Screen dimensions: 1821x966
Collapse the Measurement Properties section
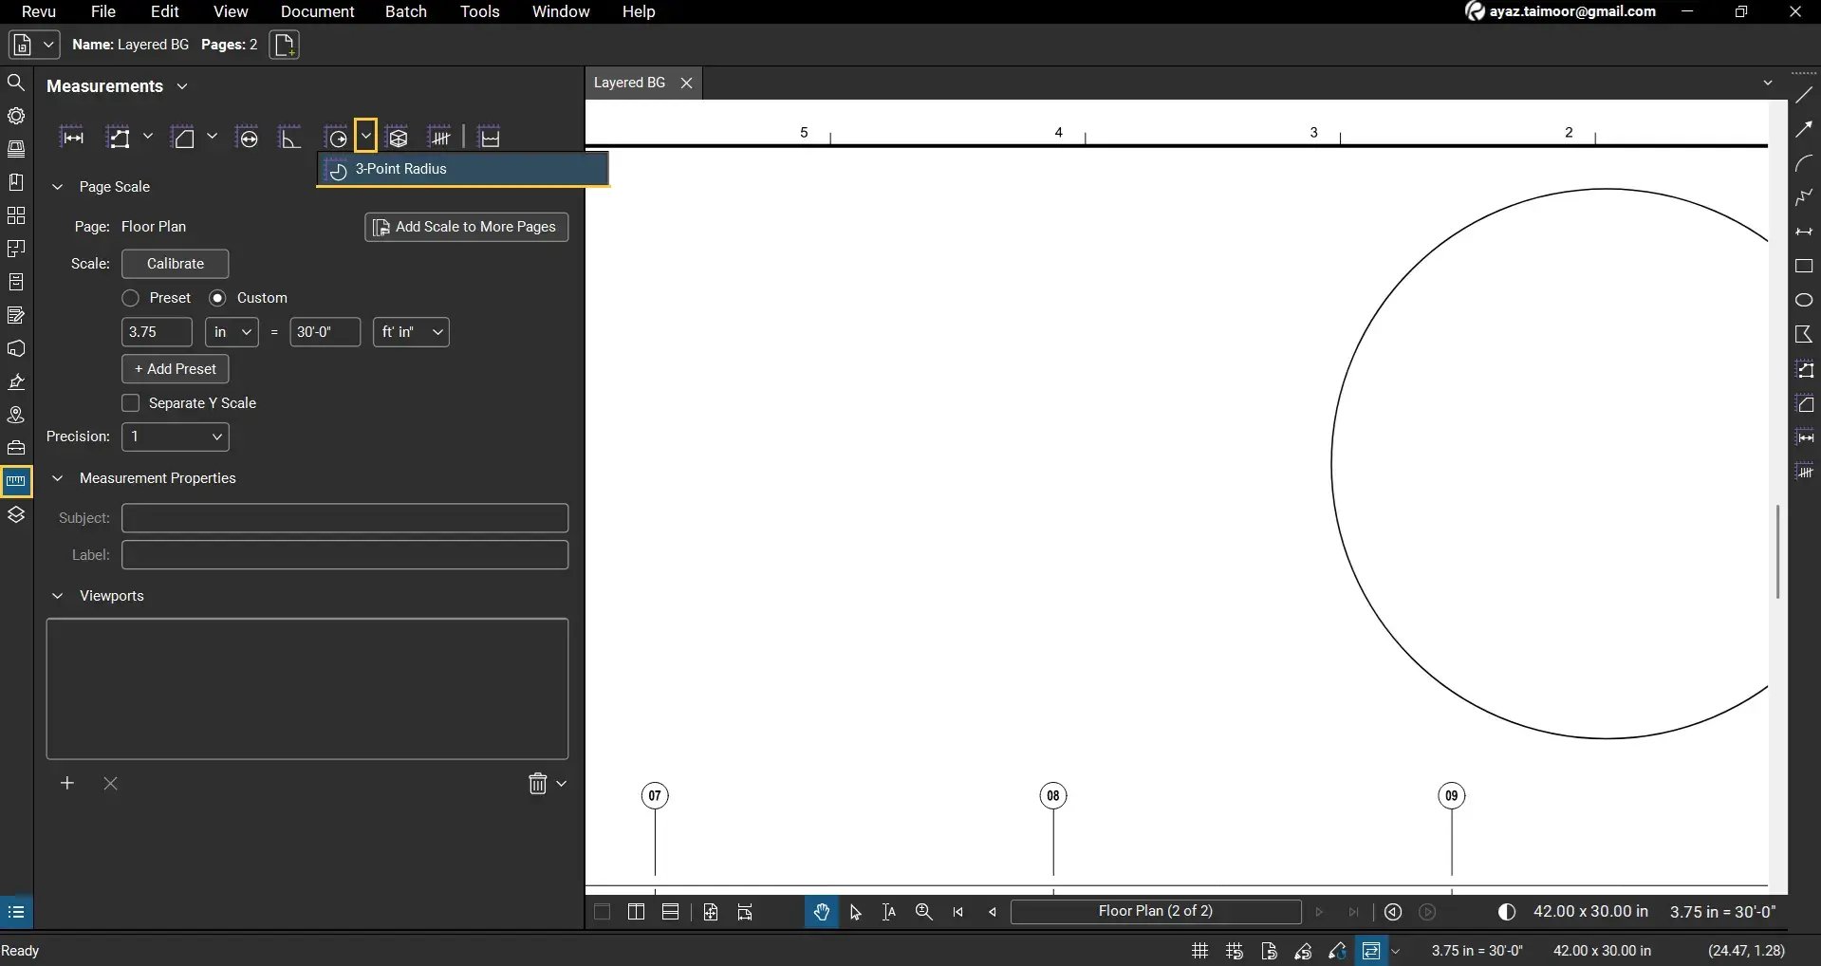[58, 478]
